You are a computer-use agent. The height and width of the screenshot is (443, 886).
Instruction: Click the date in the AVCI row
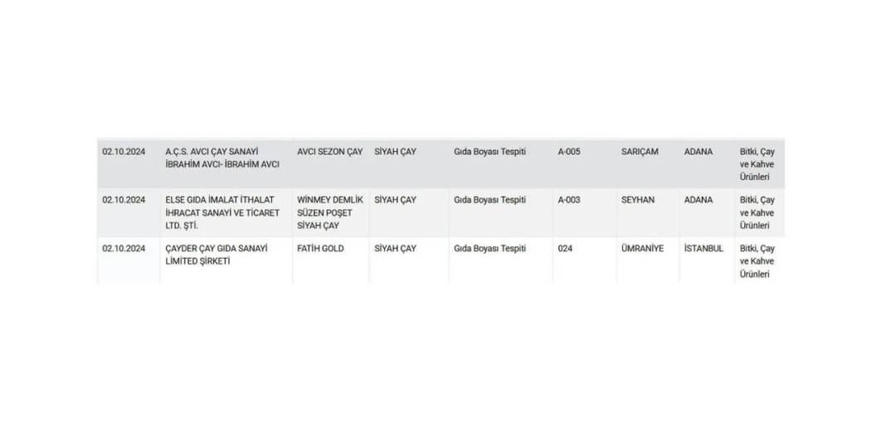(x=124, y=152)
